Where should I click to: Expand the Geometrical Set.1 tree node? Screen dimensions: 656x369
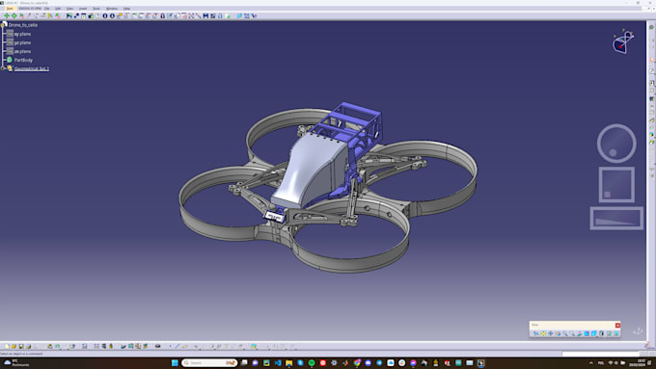3,68
